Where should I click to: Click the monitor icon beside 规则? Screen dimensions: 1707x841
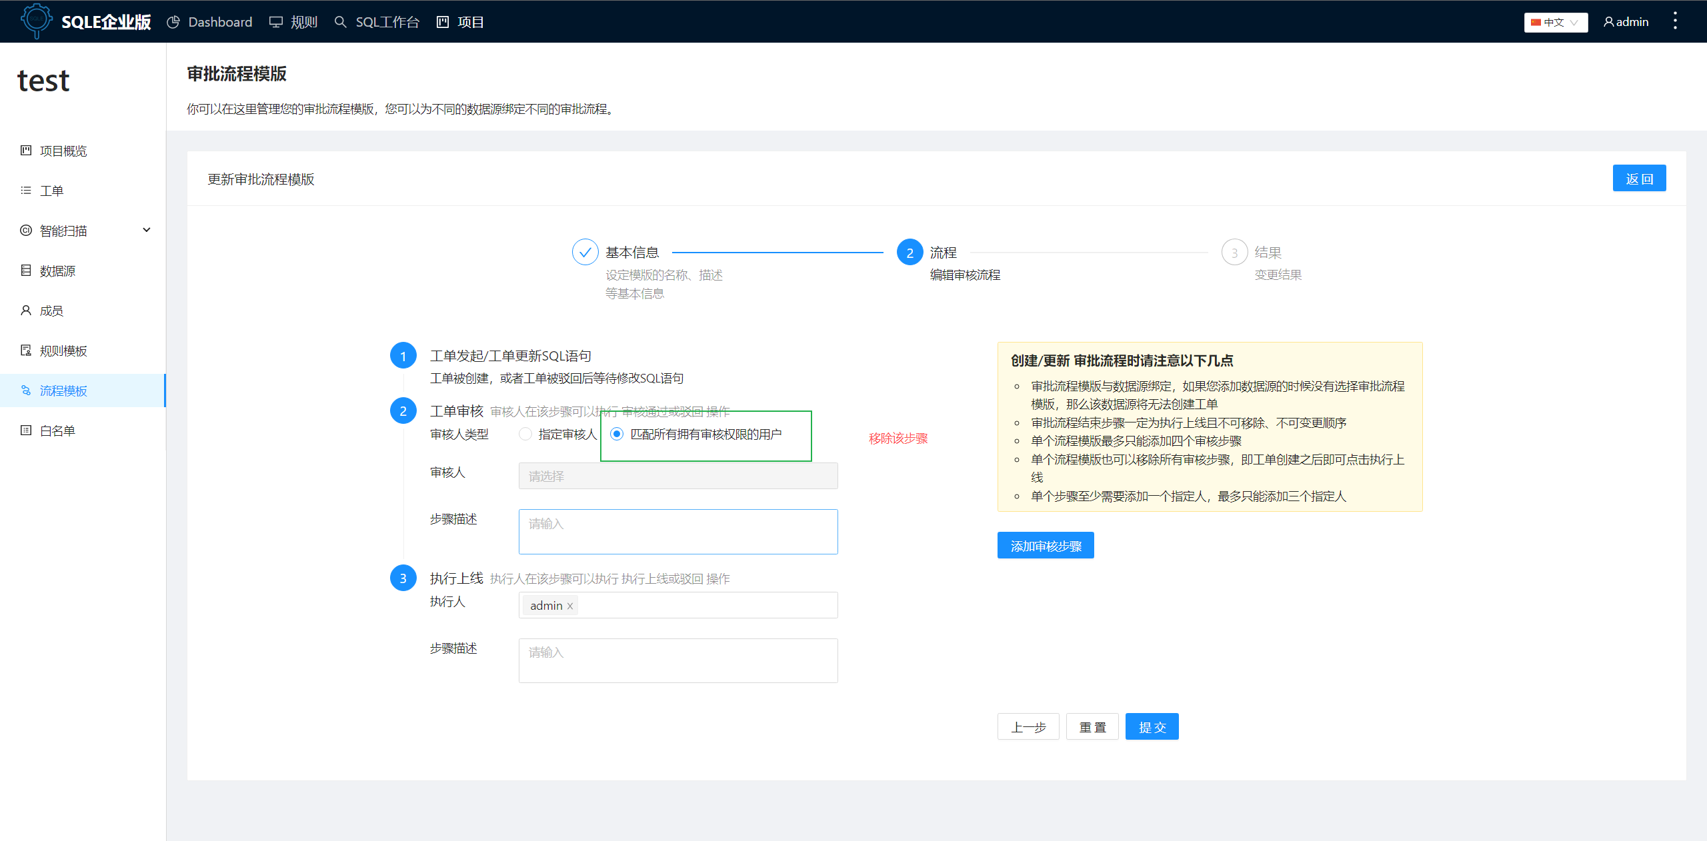click(276, 22)
